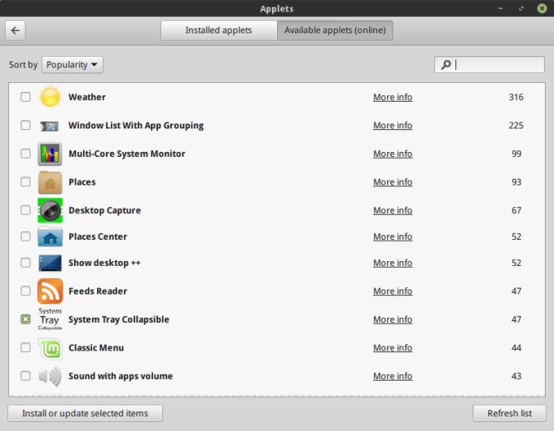554x431 pixels.
Task: Tick the Multi-Core System Monitor checkbox
Action: 25,154
